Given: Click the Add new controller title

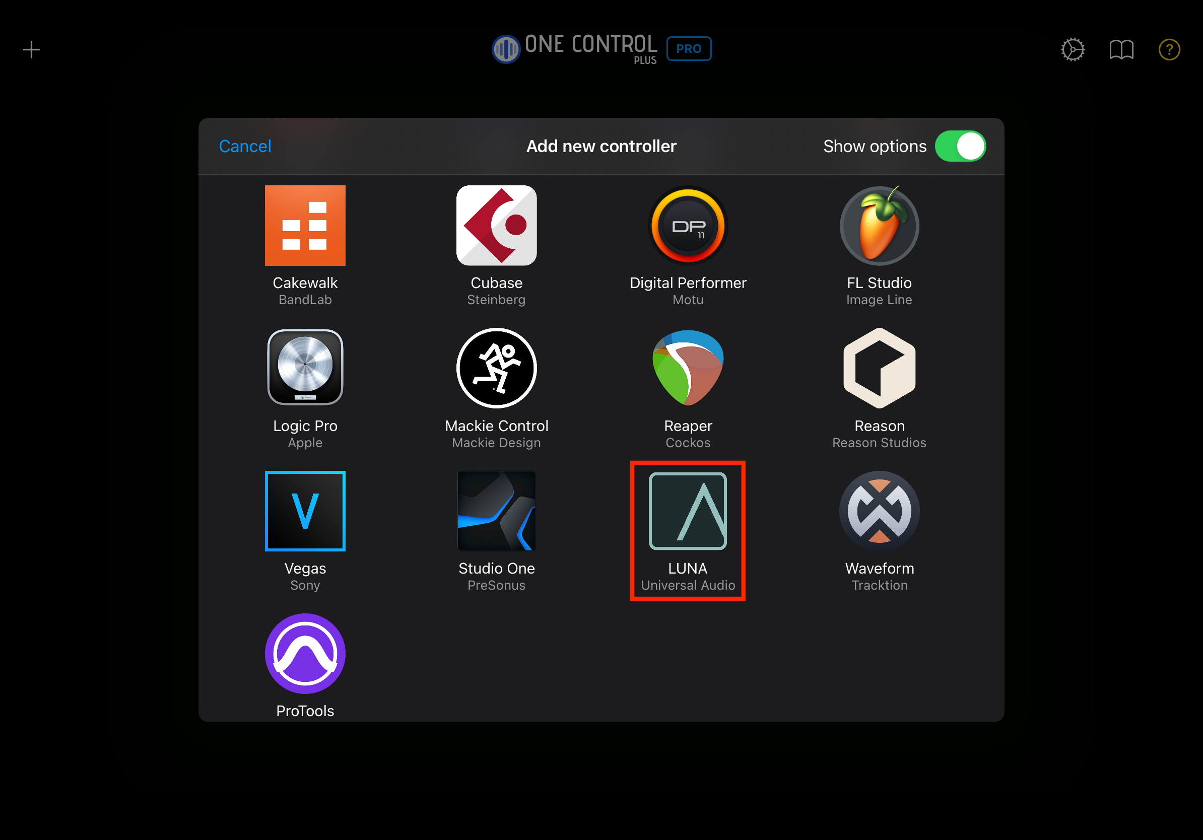Looking at the screenshot, I should coord(601,146).
